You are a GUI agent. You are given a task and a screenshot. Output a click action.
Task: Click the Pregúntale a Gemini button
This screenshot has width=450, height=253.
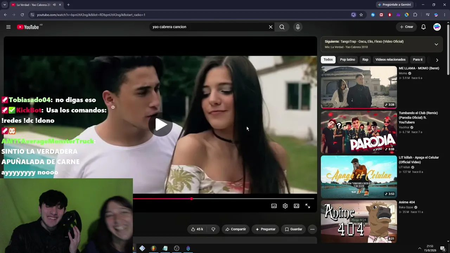(x=394, y=5)
